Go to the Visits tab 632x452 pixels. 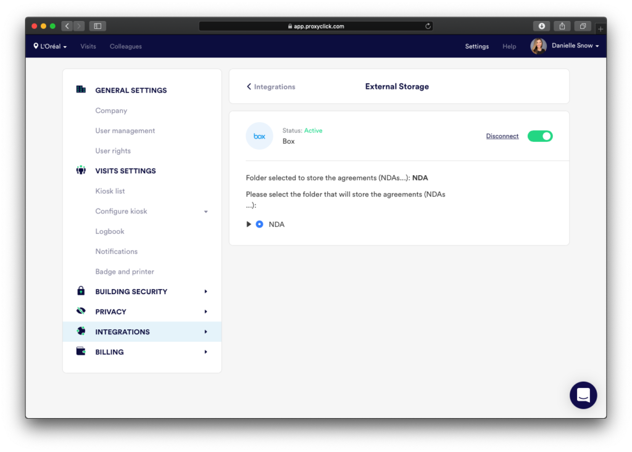click(88, 46)
